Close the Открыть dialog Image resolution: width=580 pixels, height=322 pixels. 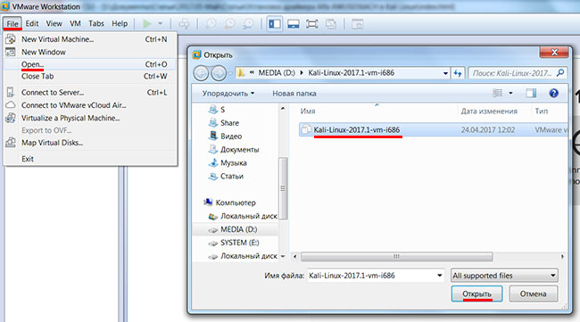554,53
